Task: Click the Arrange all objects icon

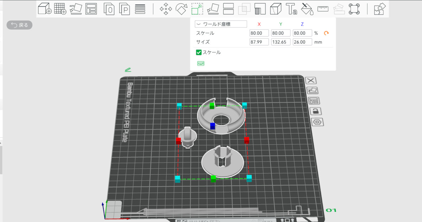Action: tap(91, 9)
